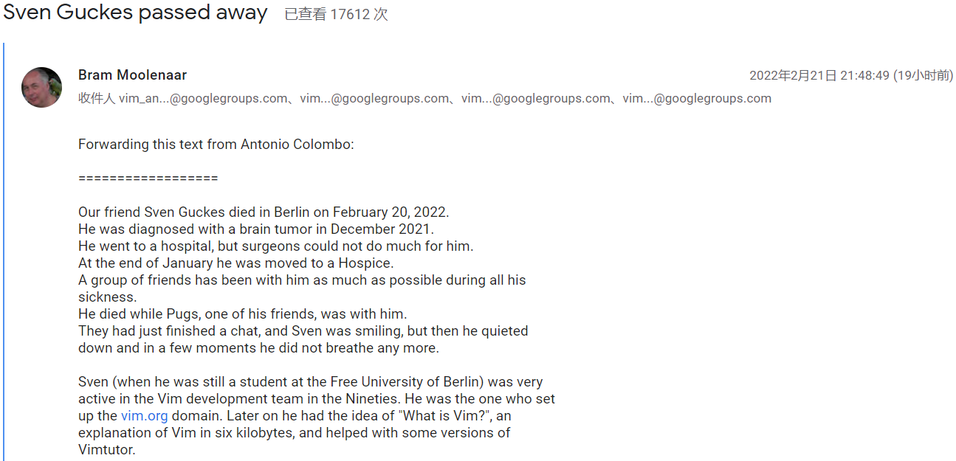Click the Free University of Berlin phrase
Image resolution: width=956 pixels, height=461 pixels.
tap(400, 382)
